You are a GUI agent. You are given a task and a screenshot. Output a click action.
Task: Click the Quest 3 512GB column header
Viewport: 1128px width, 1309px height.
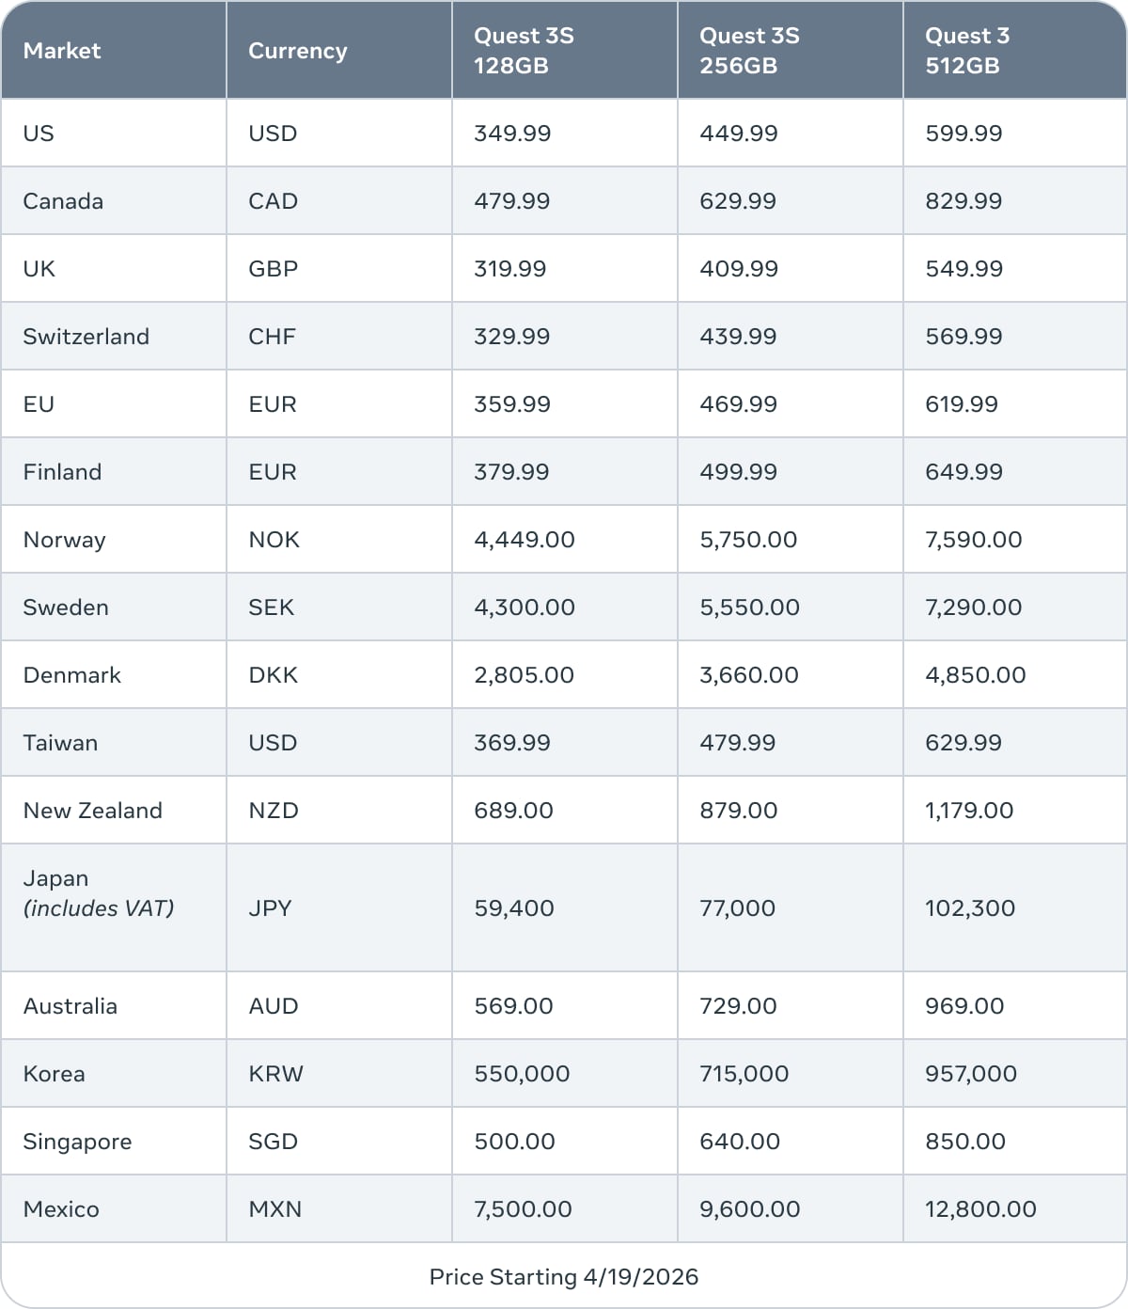pyautogui.click(x=967, y=51)
